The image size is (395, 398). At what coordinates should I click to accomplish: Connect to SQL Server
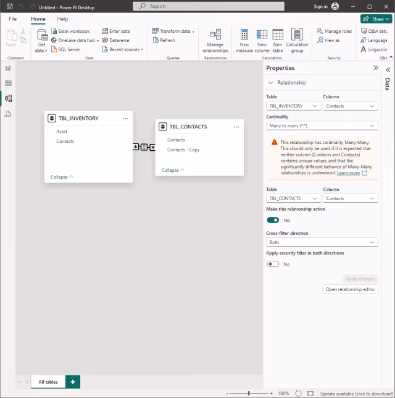click(66, 49)
